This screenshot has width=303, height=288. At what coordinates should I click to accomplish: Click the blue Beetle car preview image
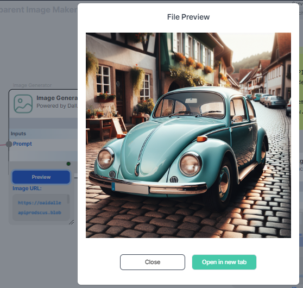pyautogui.click(x=188, y=135)
